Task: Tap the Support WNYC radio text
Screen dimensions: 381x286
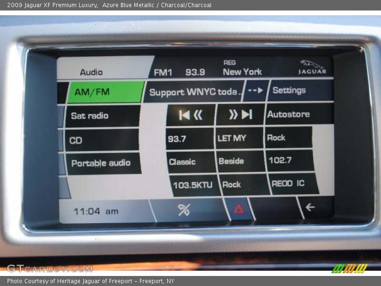Action: coord(194,92)
